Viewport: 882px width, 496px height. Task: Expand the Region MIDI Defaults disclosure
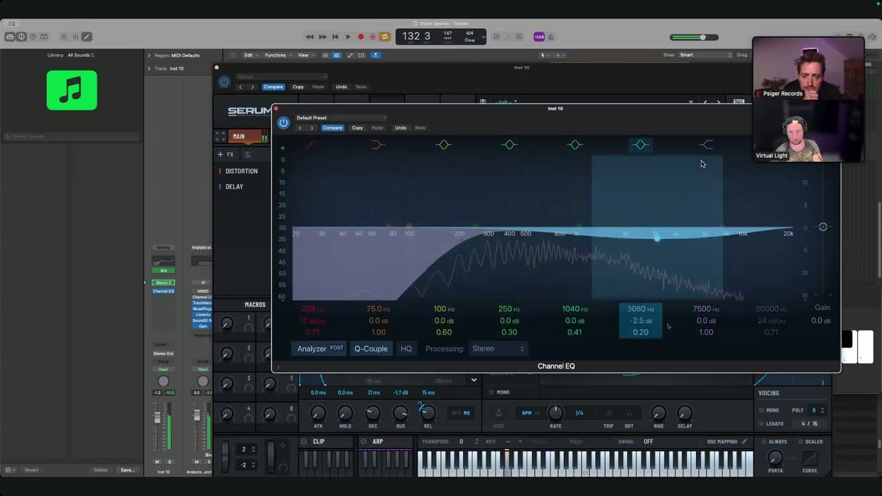[x=149, y=55]
